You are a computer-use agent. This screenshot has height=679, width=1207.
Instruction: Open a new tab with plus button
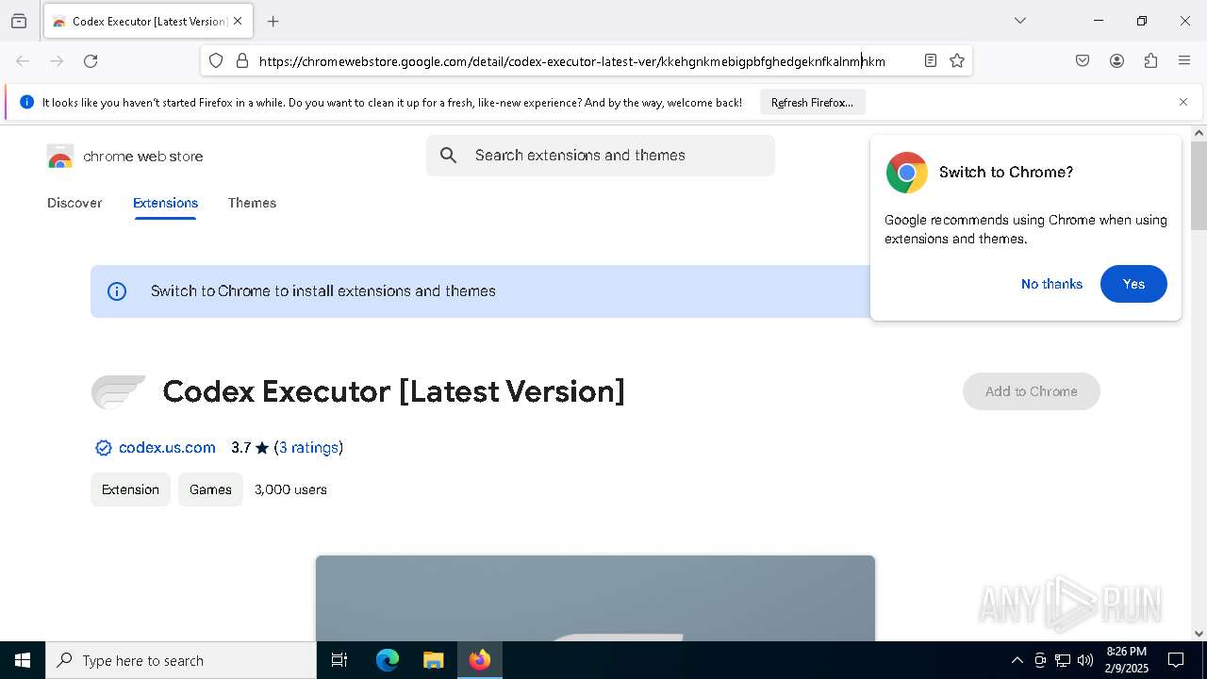(273, 21)
